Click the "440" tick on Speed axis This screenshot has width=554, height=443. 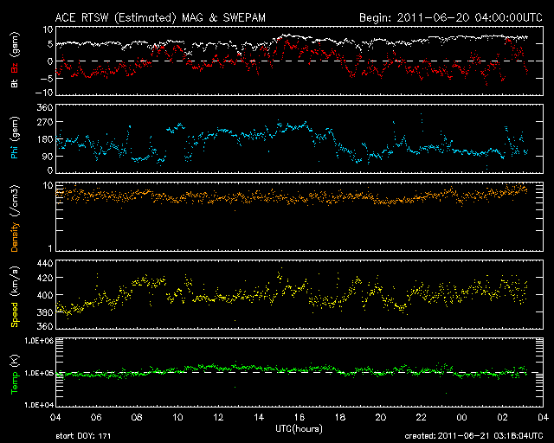[45, 263]
